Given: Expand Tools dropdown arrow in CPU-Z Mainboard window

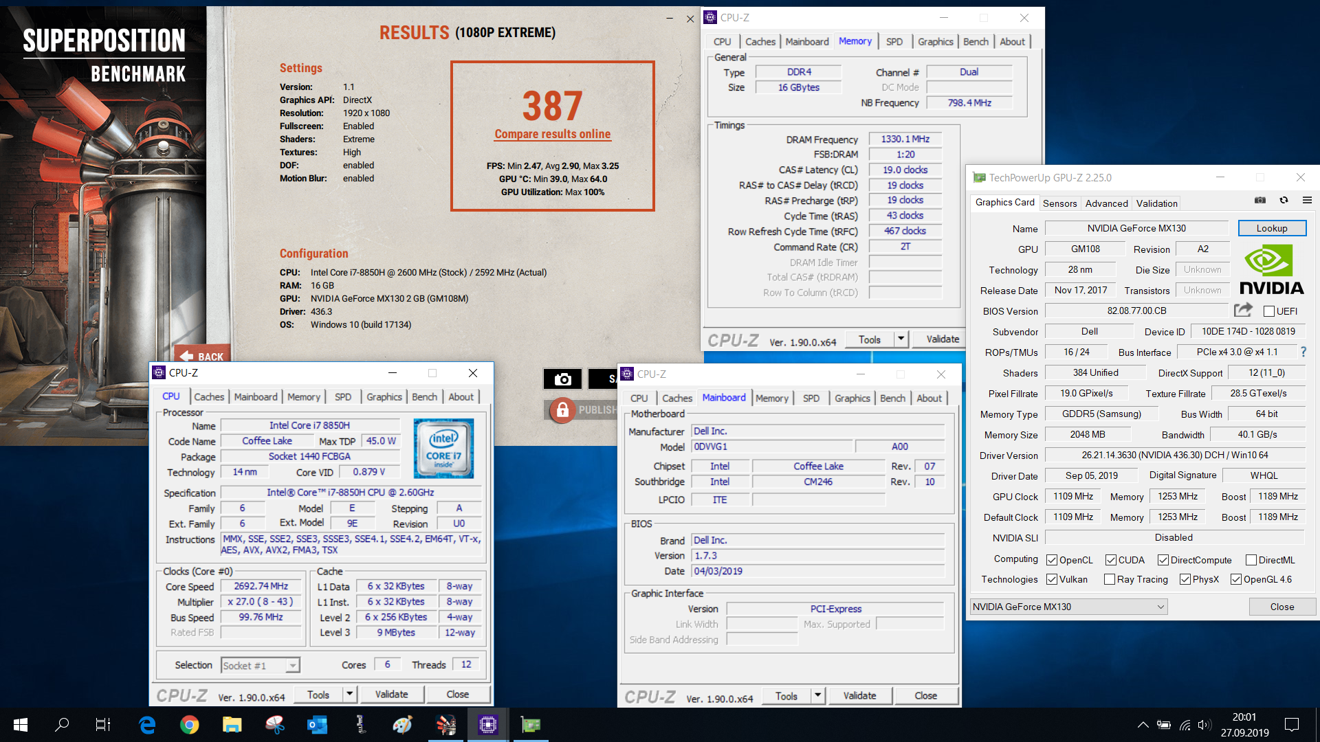Looking at the screenshot, I should (817, 695).
